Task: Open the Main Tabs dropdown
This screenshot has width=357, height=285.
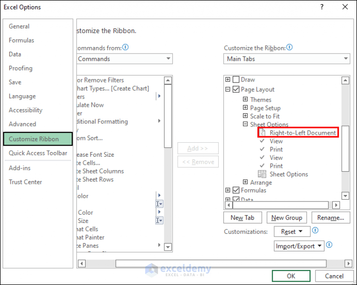Action: pos(287,59)
